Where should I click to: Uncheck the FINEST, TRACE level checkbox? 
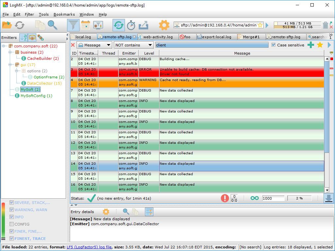pos(12,238)
